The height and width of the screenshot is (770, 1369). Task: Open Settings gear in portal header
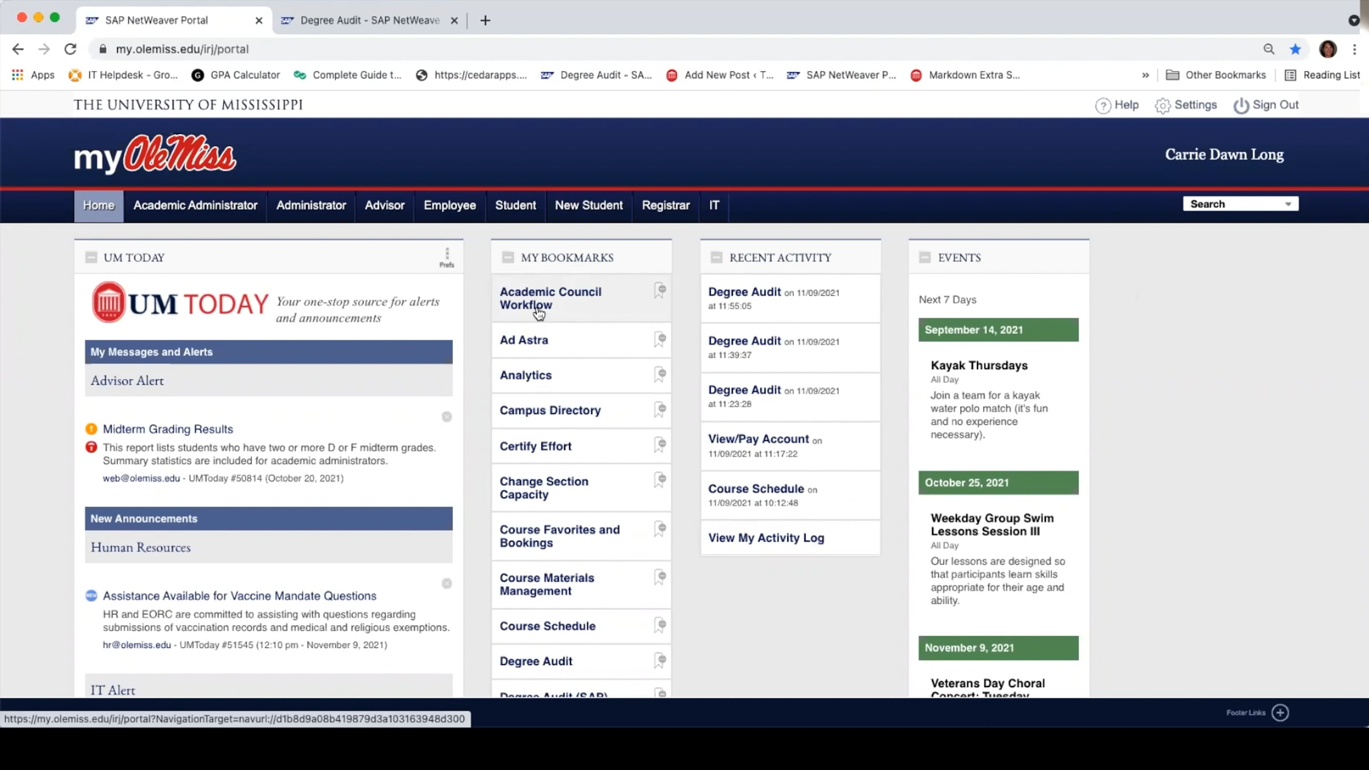1163,106
